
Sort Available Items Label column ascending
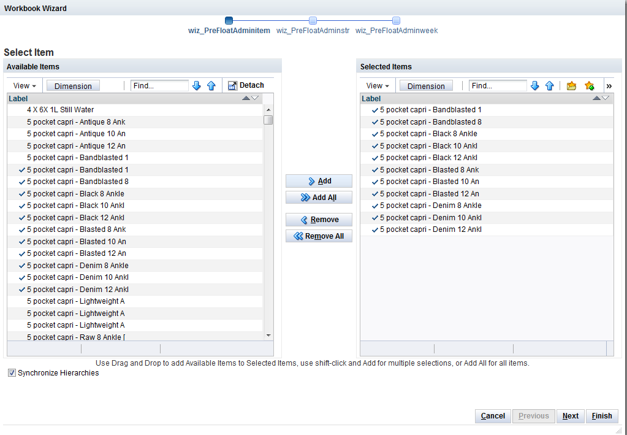(x=246, y=98)
